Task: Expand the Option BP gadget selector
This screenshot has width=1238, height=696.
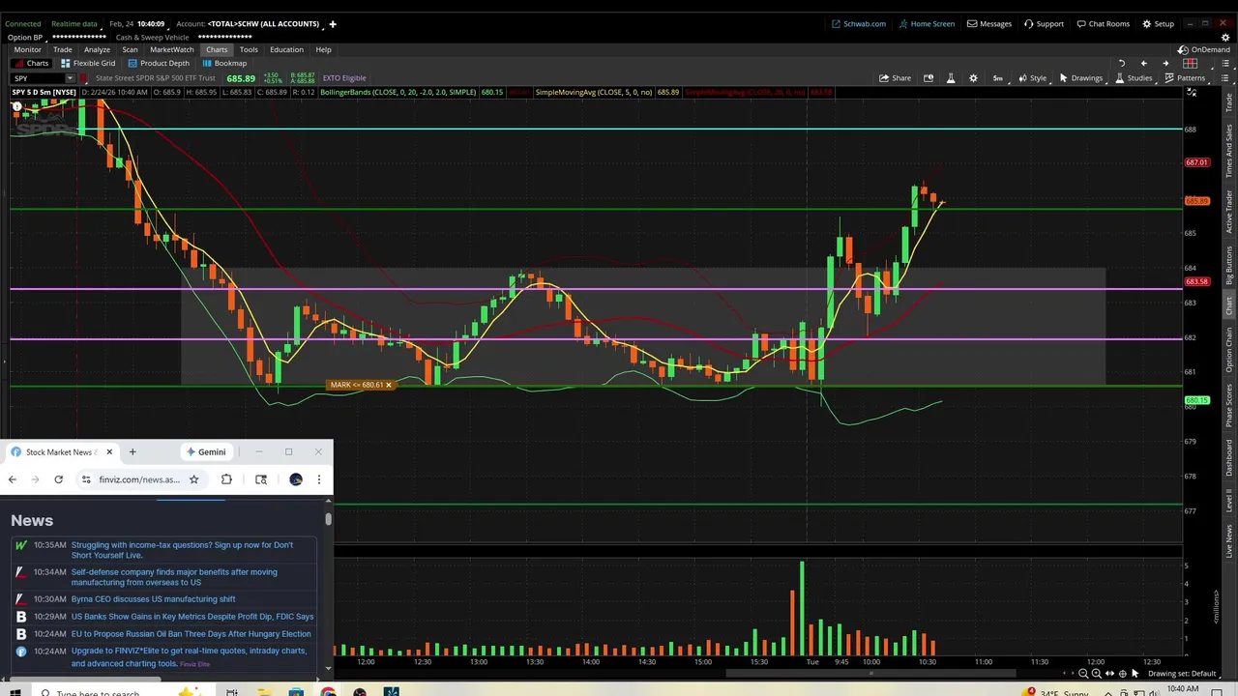Action: tap(25, 38)
